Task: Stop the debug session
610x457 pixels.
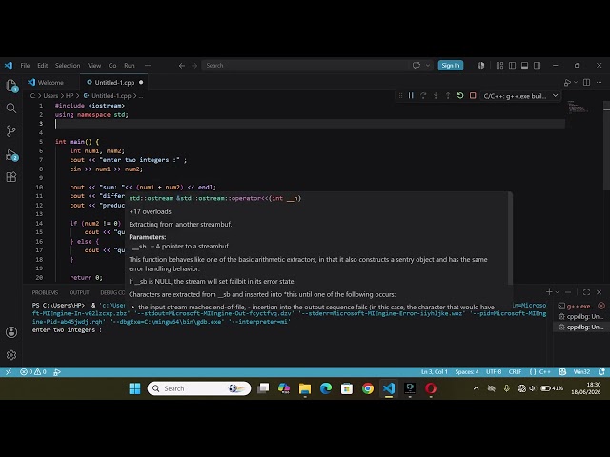Action: tap(473, 95)
